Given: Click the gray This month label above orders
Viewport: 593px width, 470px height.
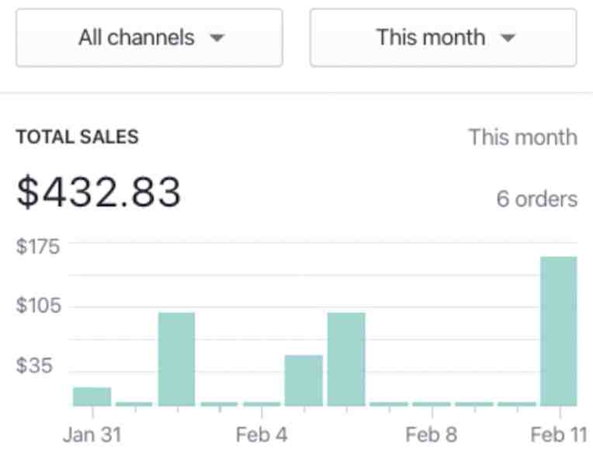Looking at the screenshot, I should (x=523, y=137).
